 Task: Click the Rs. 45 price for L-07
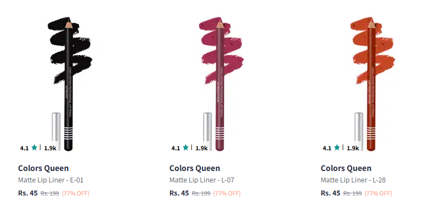tap(179, 193)
